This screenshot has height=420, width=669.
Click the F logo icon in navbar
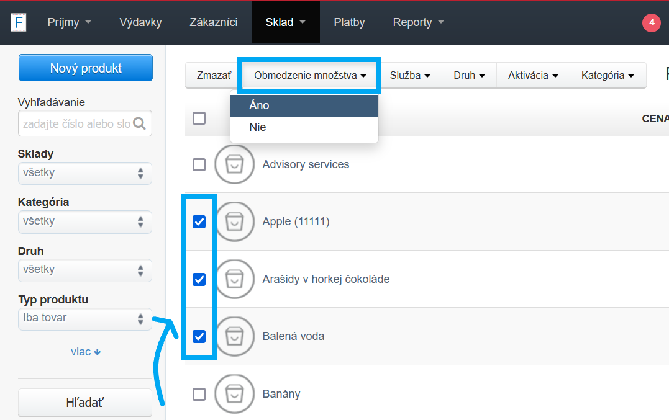point(19,22)
